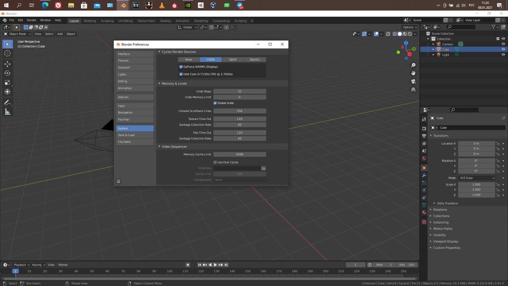
Task: Uncheck the Intel Core i3-7130U CPU device
Action: [181, 74]
